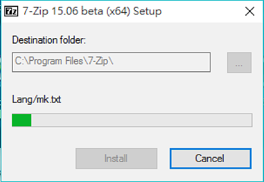Open the browse folder '...' button
The width and height of the screenshot is (264, 182).
239,62
